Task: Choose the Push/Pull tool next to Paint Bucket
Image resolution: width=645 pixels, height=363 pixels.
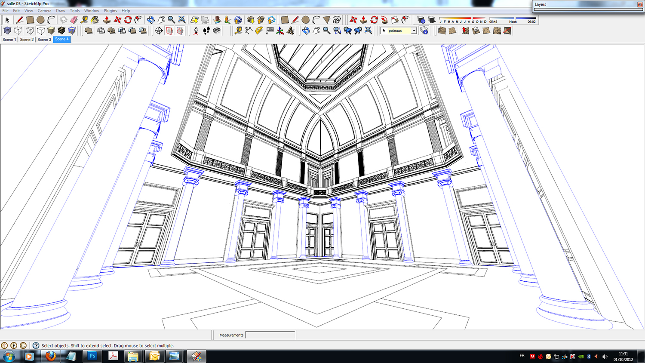Action: [x=107, y=20]
